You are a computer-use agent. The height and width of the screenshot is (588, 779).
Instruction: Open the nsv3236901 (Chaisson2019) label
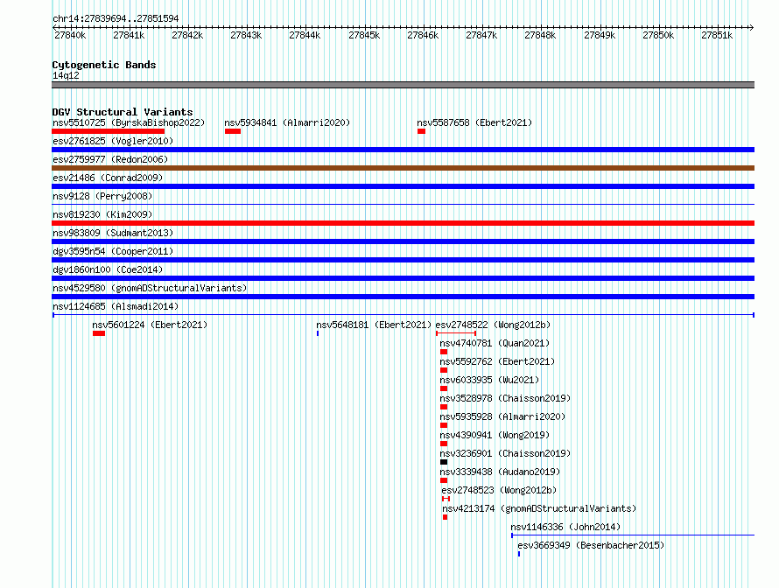[x=505, y=453]
